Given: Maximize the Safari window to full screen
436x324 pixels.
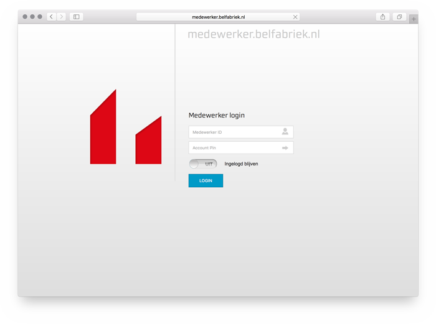Looking at the screenshot, I should point(40,17).
